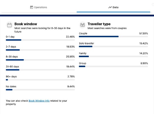Click the Family percentage bar
The width and height of the screenshot is (154, 114).
point(113,57)
